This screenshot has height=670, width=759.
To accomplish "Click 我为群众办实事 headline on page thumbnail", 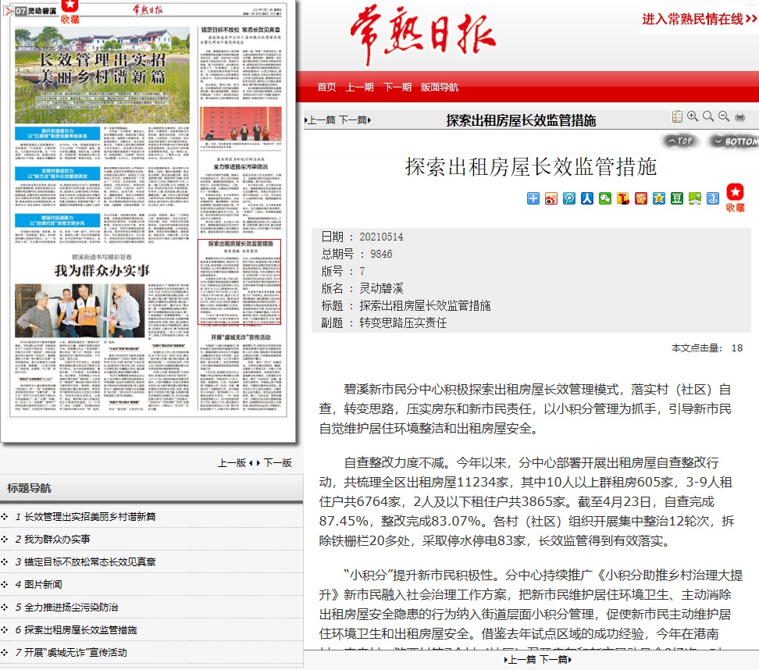I will (102, 270).
